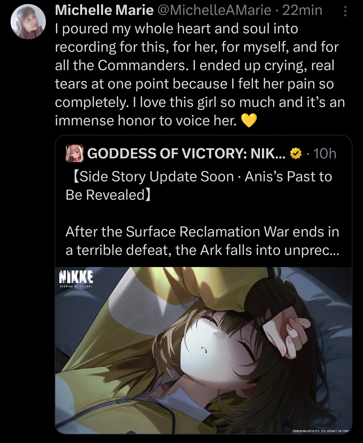This screenshot has height=443, width=363.
Task: Open the sleeping Anis artwork image
Action: [x=203, y=350]
